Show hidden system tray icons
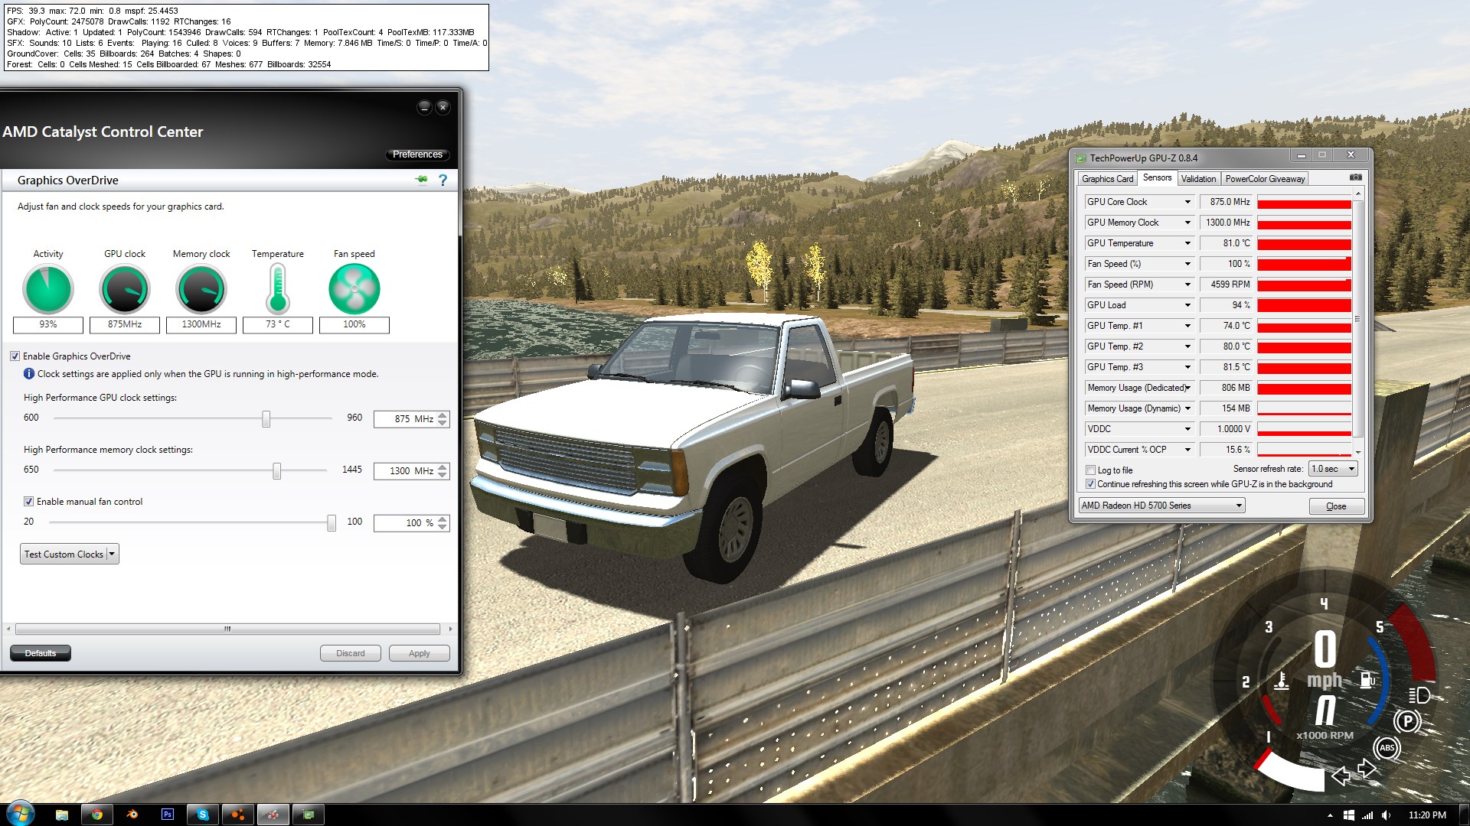The width and height of the screenshot is (1470, 826). 1330,815
